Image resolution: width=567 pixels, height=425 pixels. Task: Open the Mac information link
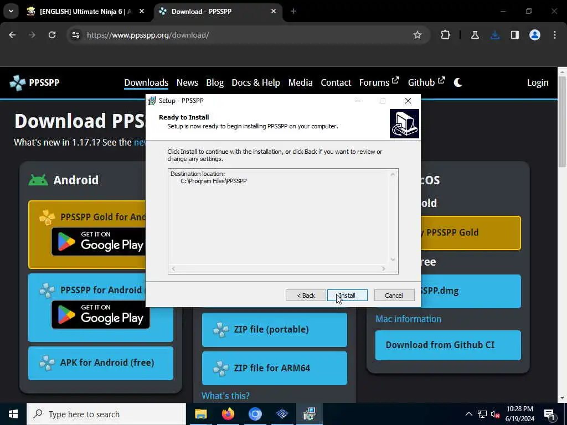(x=408, y=319)
